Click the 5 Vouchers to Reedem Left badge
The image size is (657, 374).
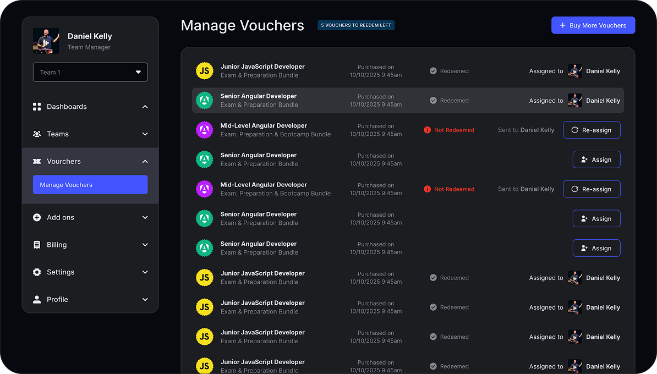(x=355, y=25)
